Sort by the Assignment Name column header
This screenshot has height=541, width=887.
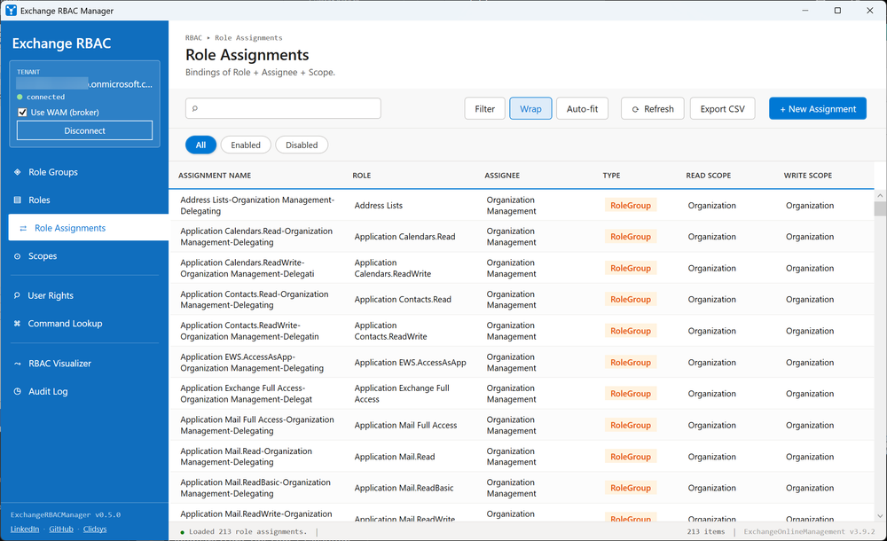[215, 176]
